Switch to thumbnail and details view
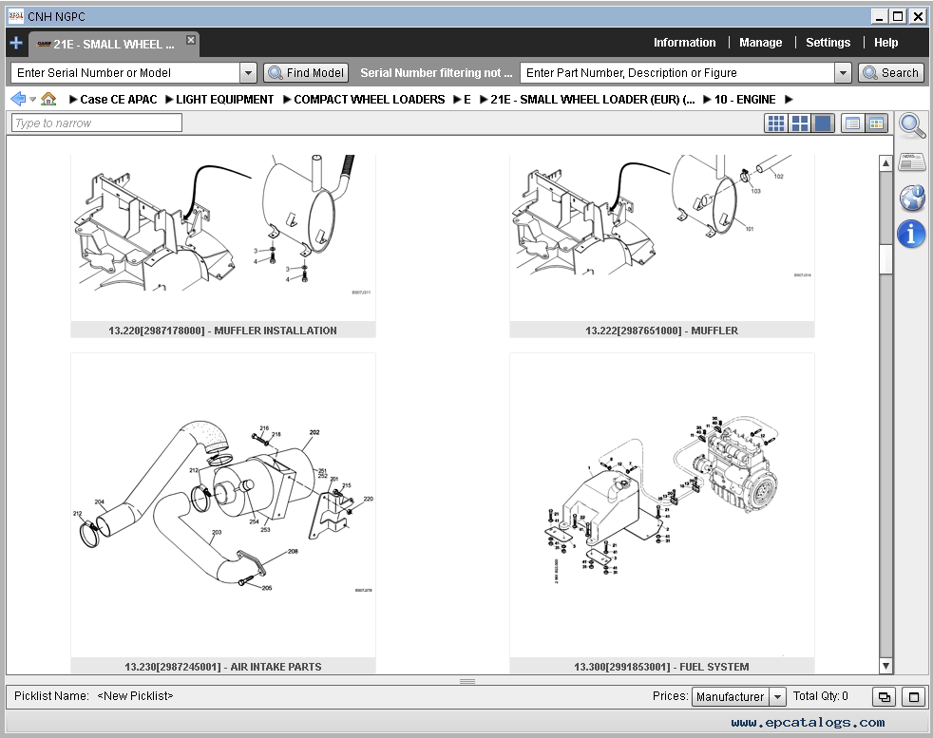 pyautogui.click(x=876, y=123)
